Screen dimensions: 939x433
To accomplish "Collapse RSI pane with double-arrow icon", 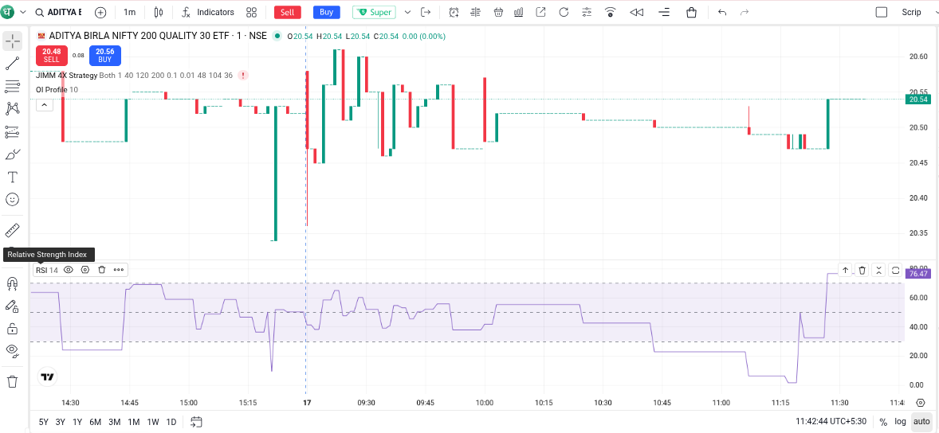I will [x=878, y=271].
